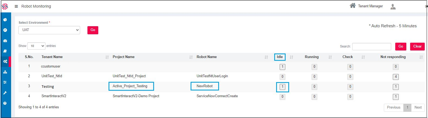
Task: Select the gears sidebar icon
Action: coord(5,62)
